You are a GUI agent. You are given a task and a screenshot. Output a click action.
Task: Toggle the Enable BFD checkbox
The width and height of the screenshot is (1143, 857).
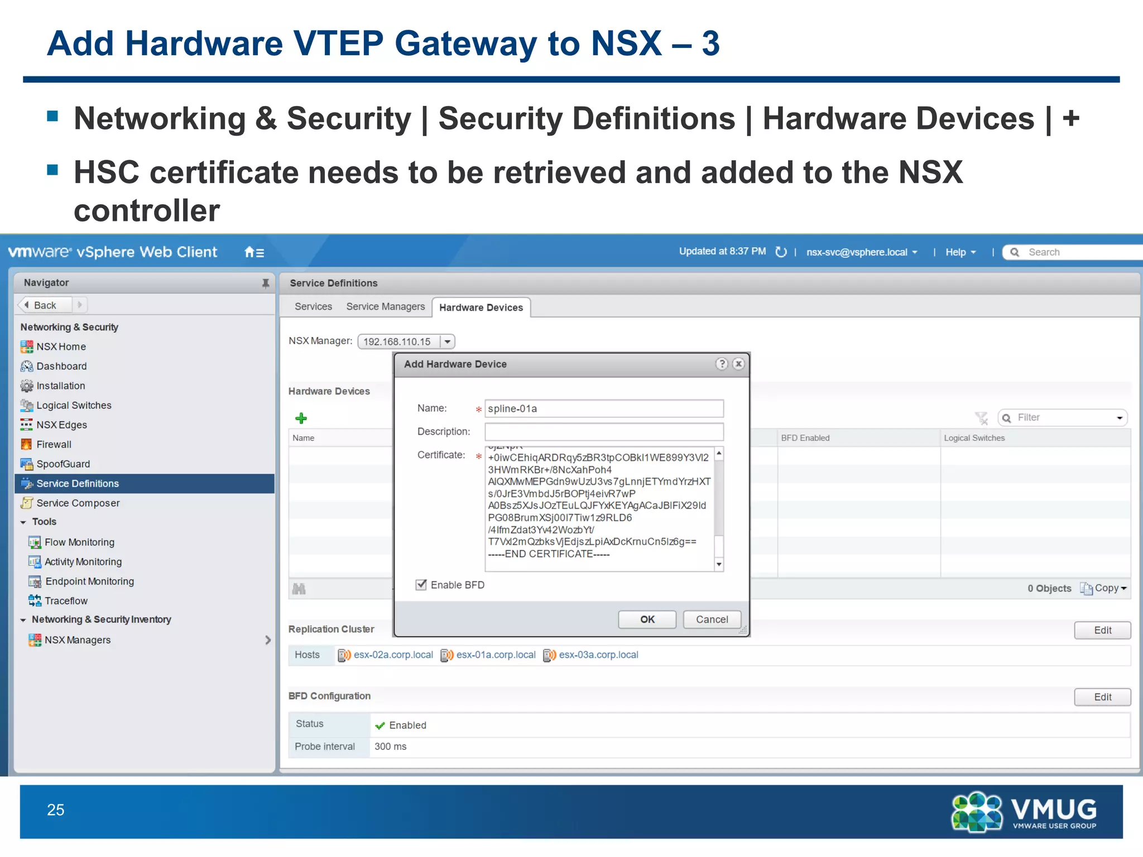pyautogui.click(x=421, y=585)
